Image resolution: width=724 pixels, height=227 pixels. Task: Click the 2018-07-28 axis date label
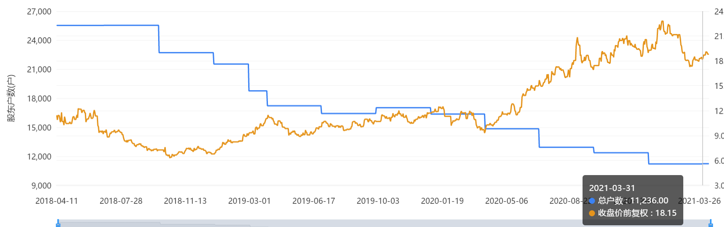tap(121, 201)
